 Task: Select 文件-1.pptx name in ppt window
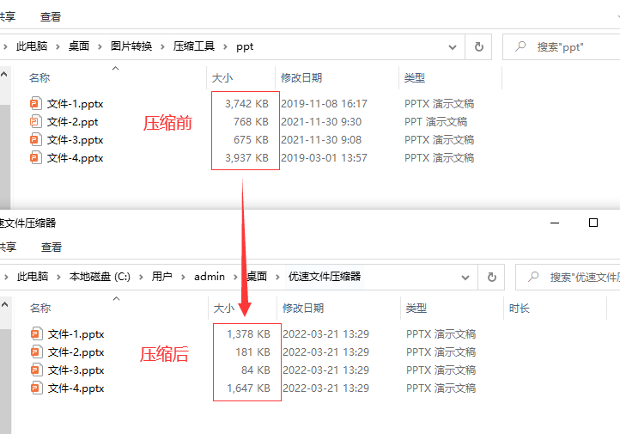(x=75, y=104)
